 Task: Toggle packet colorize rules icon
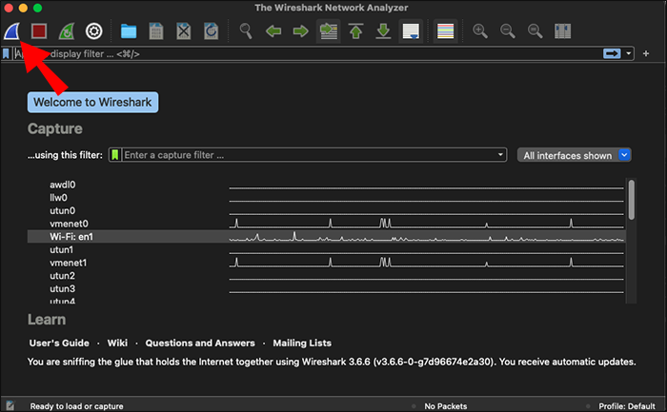pyautogui.click(x=445, y=31)
